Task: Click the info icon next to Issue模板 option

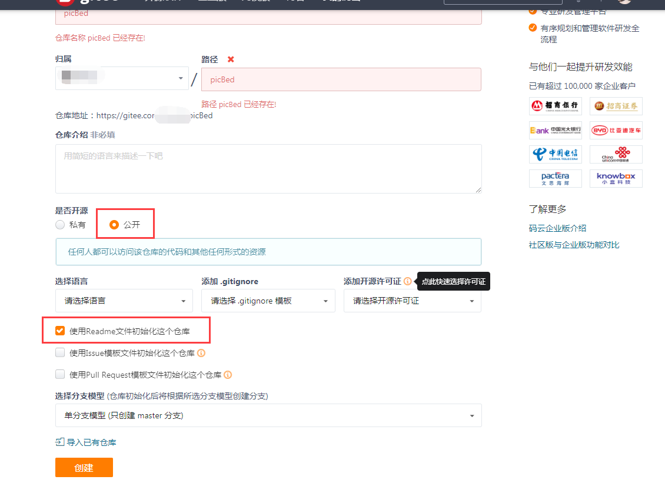Action: [201, 353]
